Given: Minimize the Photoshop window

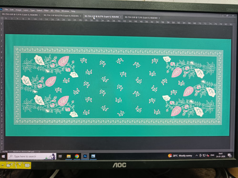Looking at the screenshot, I should click(x=223, y=16).
